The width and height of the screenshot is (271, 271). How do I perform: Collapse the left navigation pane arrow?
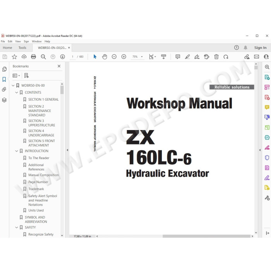click(67, 150)
